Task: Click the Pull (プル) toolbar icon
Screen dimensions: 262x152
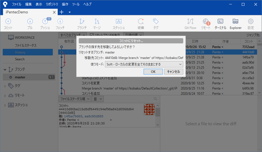Action: pyautogui.click(x=30, y=21)
